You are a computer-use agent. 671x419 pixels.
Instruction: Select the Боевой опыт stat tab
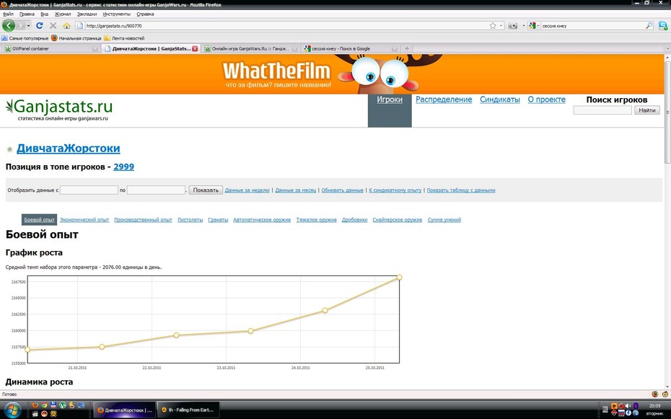coord(40,220)
